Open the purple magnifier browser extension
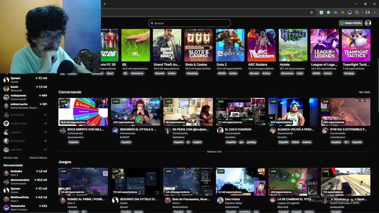The width and height of the screenshot is (379, 213). [x=328, y=12]
